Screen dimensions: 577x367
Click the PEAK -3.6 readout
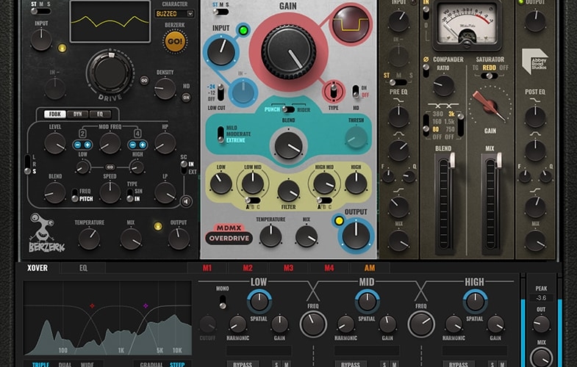tap(541, 297)
